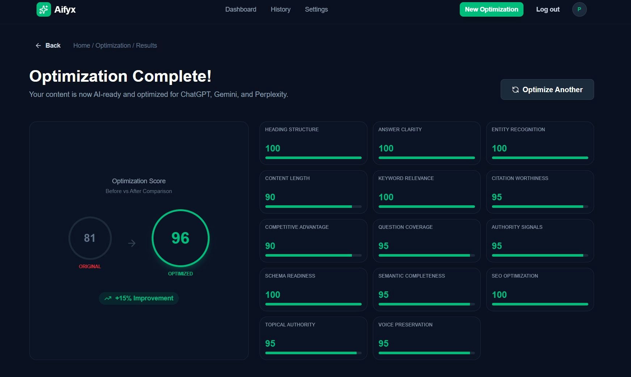Click the Log out button
Screen dimensions: 631x377
(x=548, y=9)
